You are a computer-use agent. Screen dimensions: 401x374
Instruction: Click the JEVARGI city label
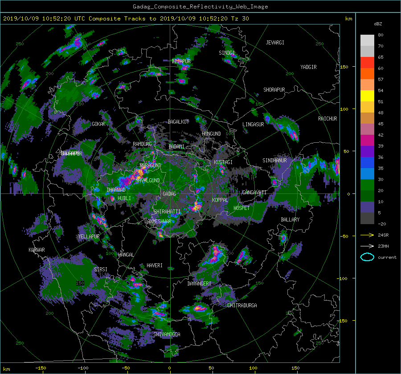275,43
